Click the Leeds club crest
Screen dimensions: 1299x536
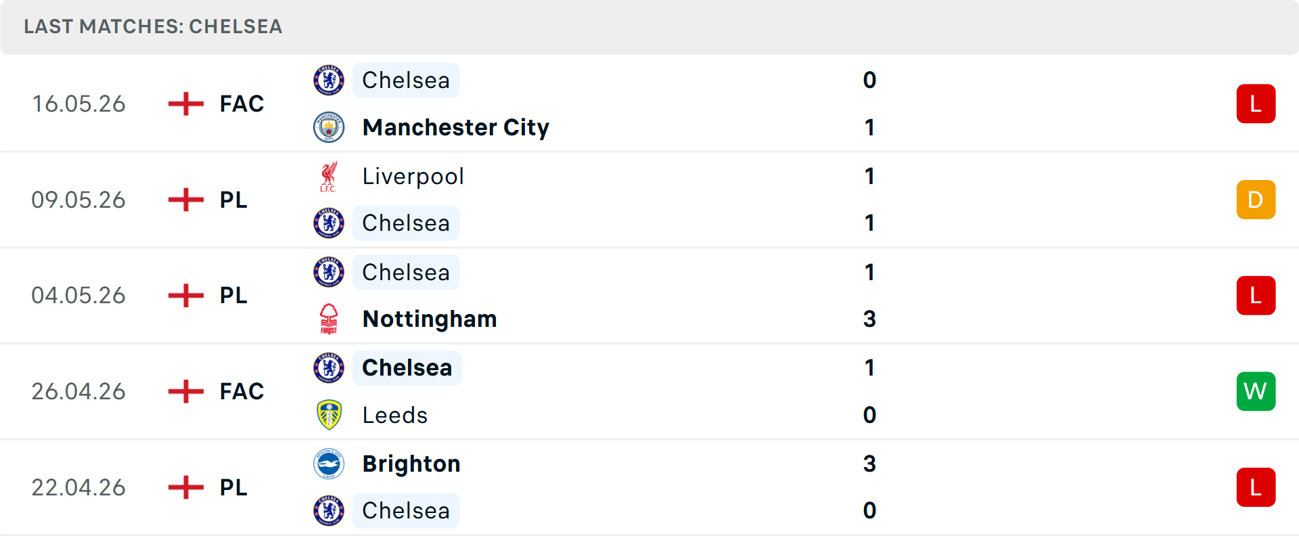coord(329,415)
